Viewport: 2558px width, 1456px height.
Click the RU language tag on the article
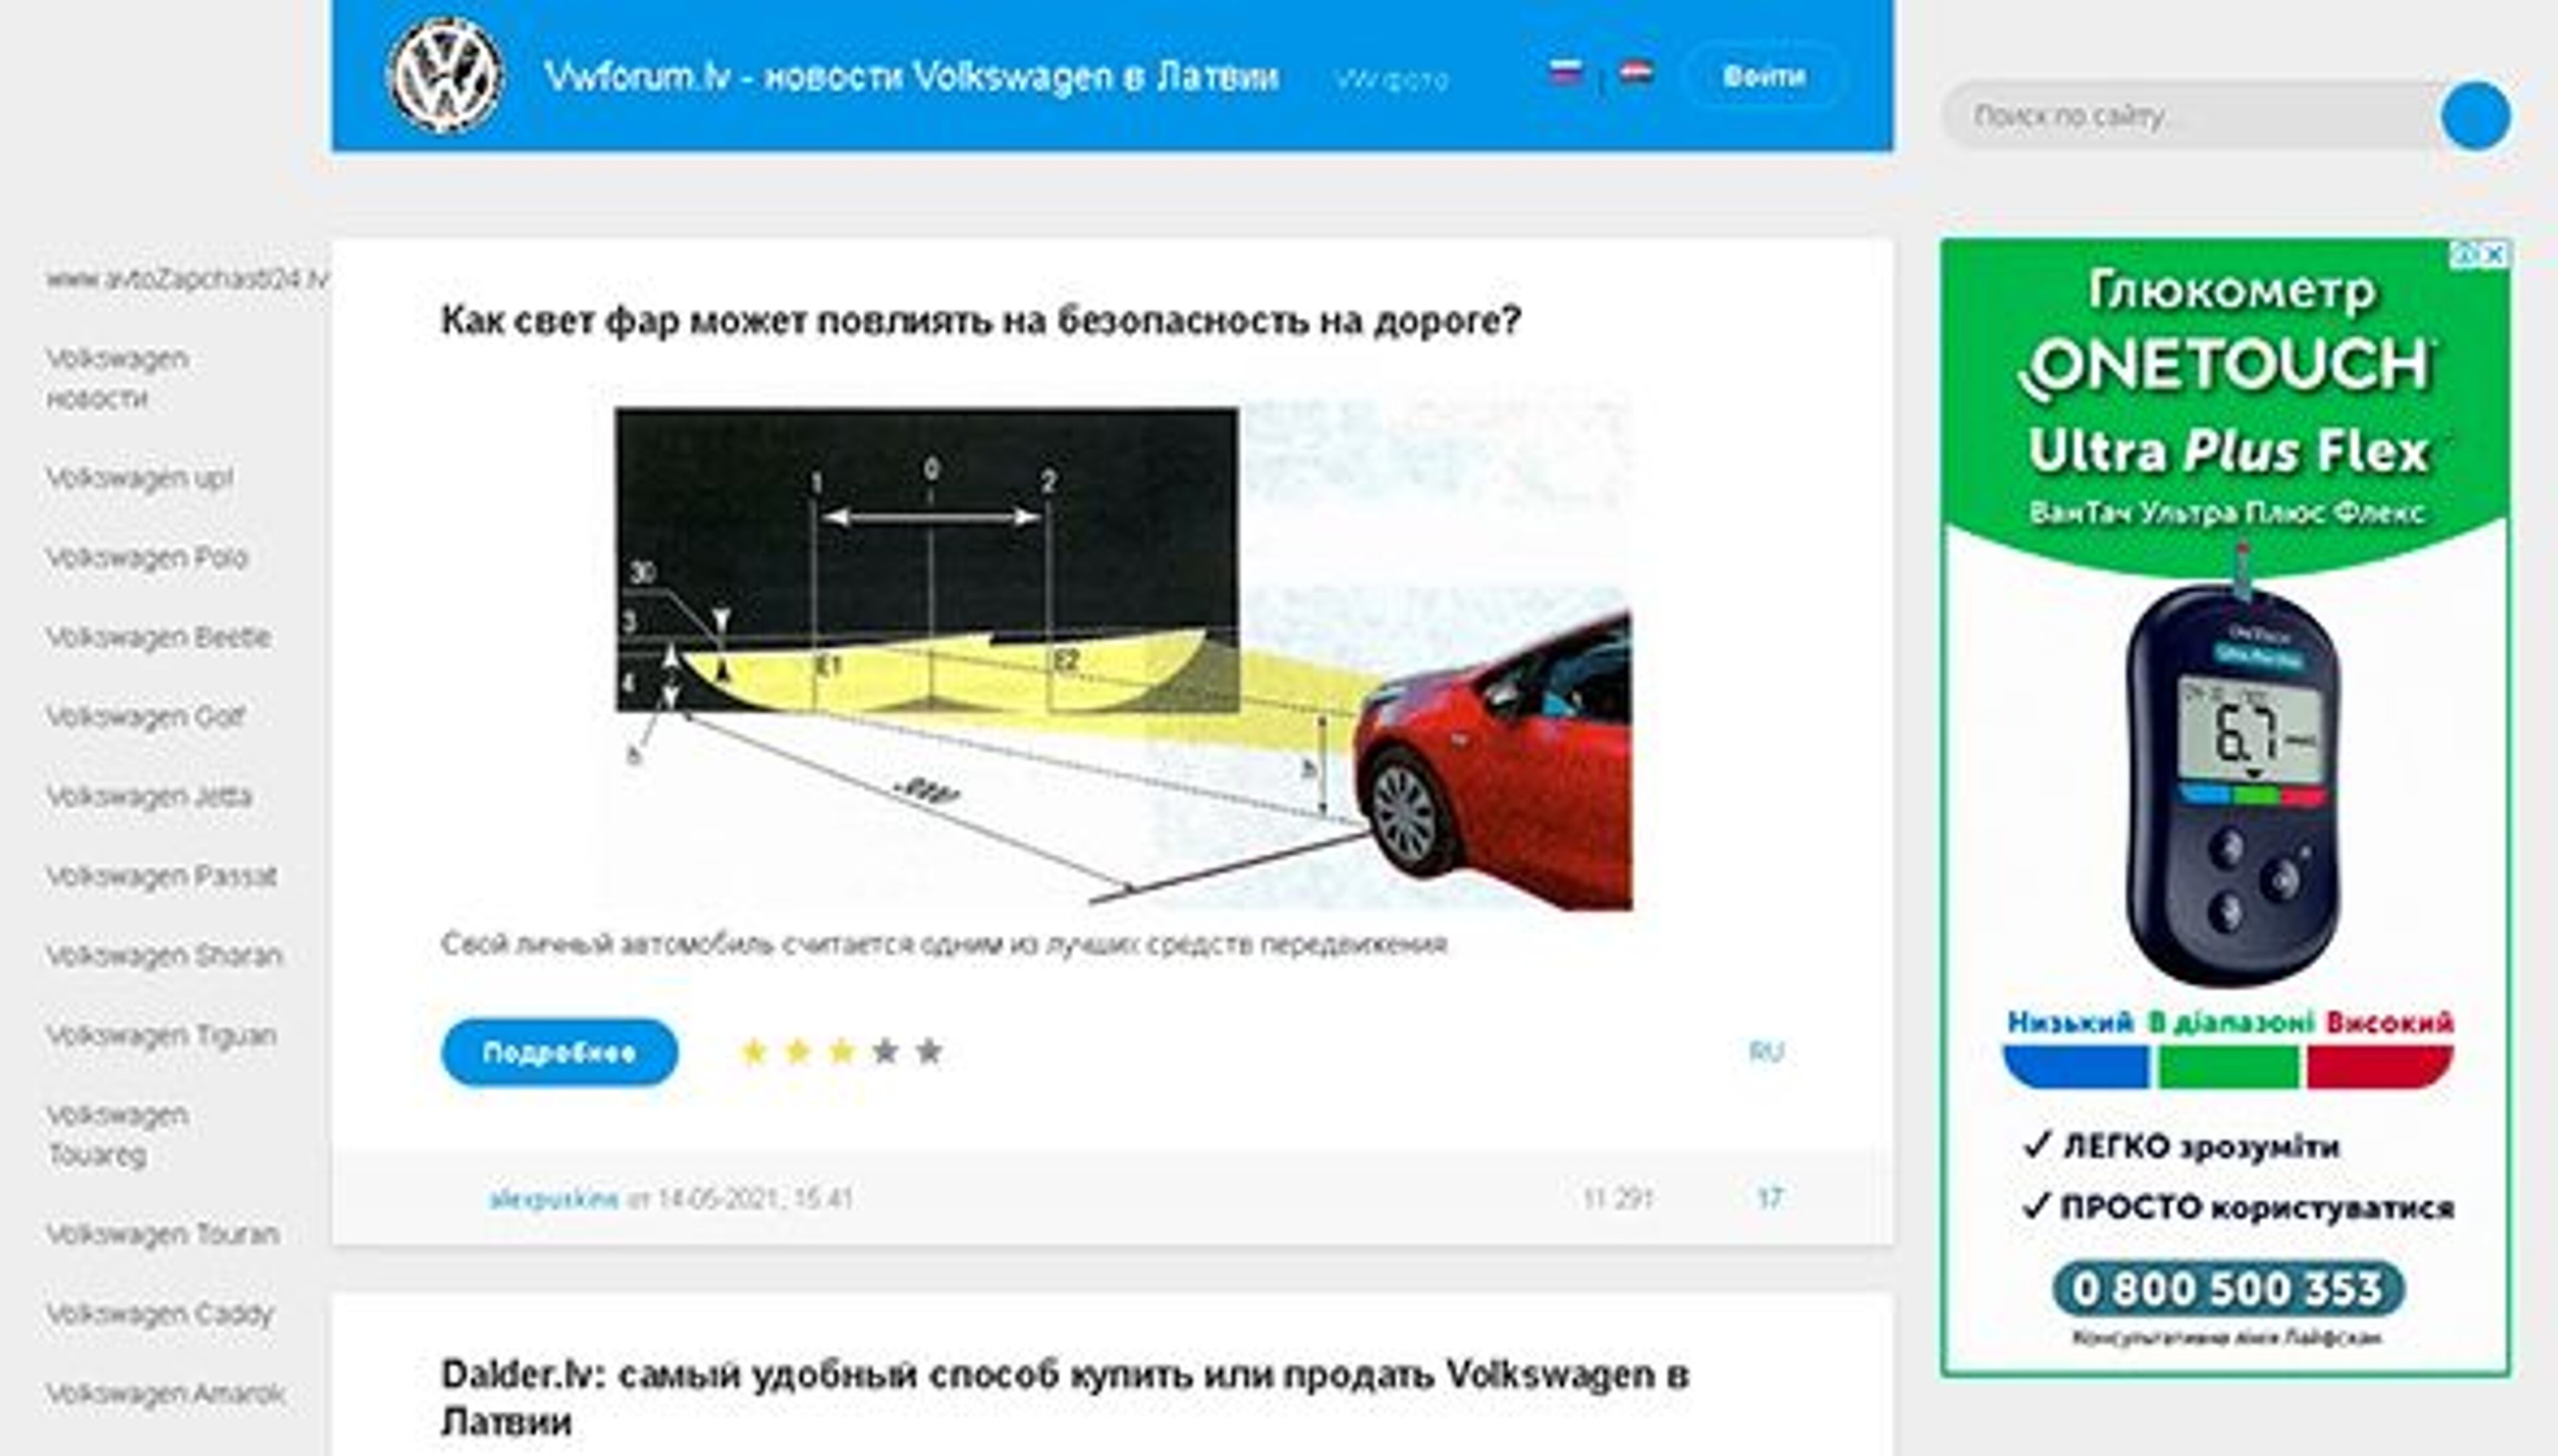tap(1766, 1051)
